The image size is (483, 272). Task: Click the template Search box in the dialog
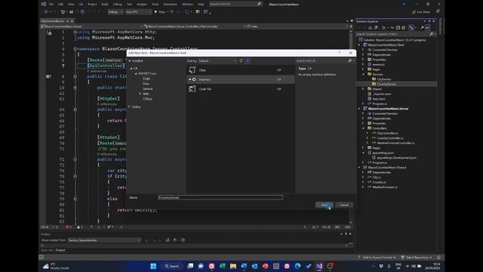coord(322,60)
